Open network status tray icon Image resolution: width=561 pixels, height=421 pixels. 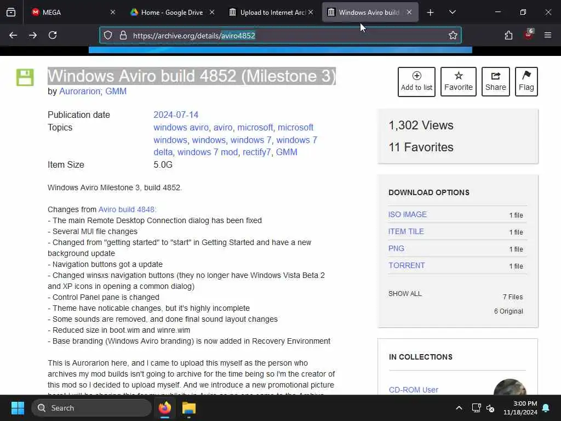476,408
